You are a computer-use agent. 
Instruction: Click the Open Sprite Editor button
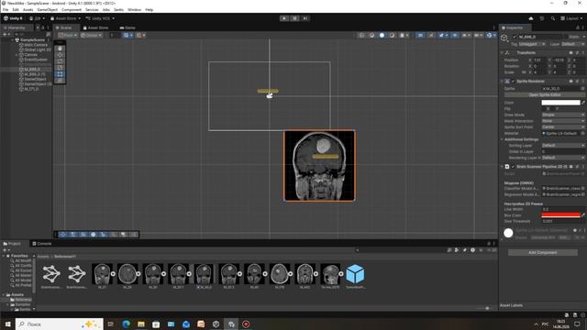point(544,95)
